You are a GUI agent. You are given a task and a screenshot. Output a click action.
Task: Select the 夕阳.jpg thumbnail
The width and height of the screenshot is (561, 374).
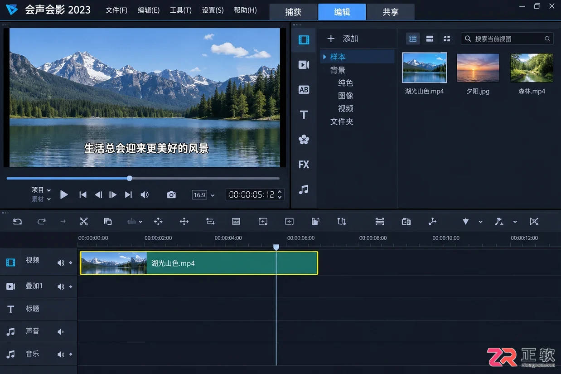(x=478, y=68)
